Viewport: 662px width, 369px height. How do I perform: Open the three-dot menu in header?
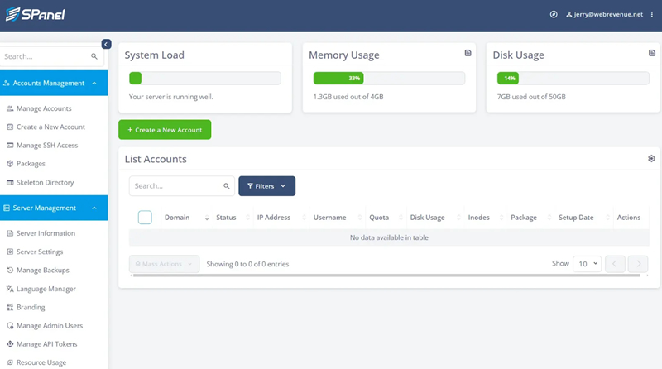coord(652,14)
